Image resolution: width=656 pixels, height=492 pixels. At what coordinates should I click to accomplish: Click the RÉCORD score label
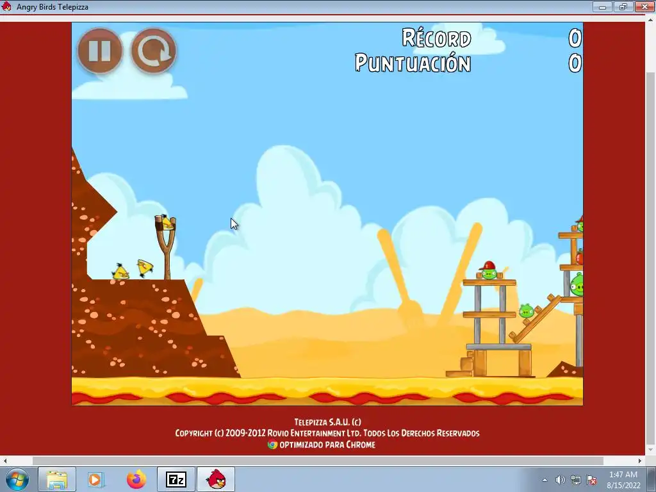(x=436, y=38)
